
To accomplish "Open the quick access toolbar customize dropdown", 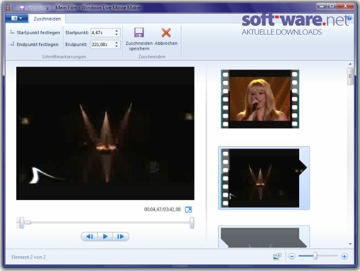I will (48, 8).
